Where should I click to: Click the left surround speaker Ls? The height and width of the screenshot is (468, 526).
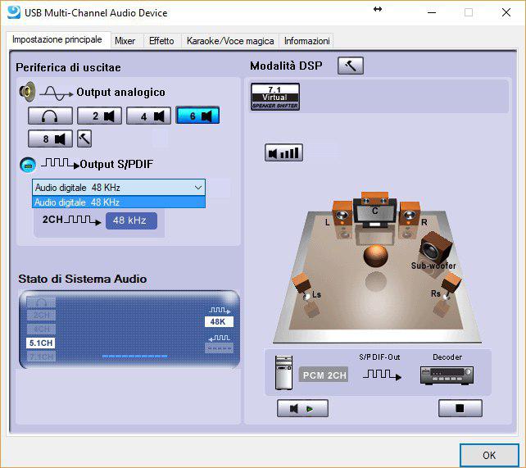coord(302,286)
